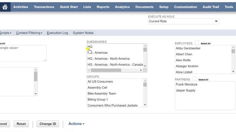
Task: Click Groups list scroll-down arrow
Action: click(145, 105)
